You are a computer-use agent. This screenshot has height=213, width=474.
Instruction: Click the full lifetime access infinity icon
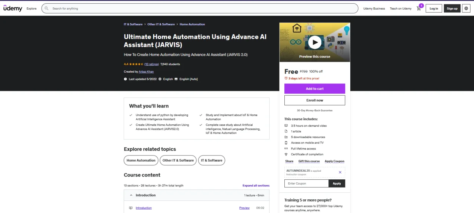pos(286,149)
